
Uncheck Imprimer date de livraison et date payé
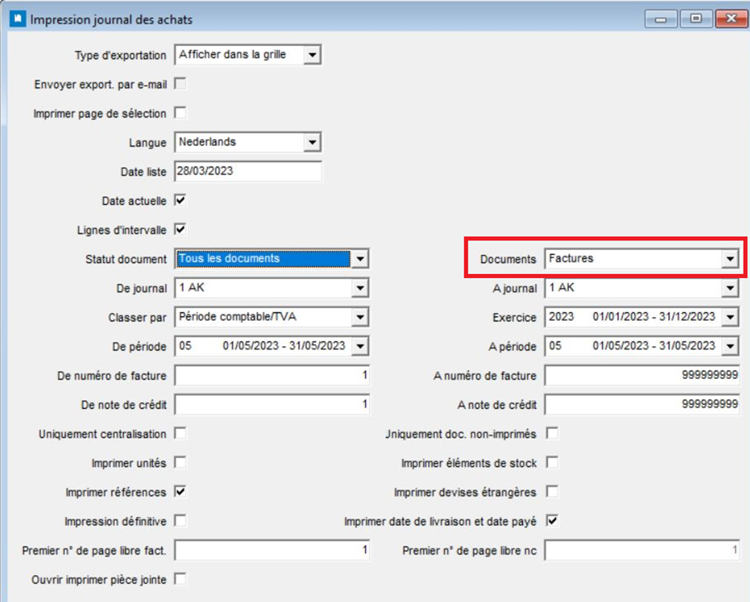(x=552, y=521)
